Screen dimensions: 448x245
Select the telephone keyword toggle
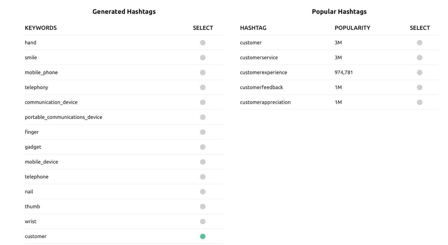pyautogui.click(x=203, y=177)
